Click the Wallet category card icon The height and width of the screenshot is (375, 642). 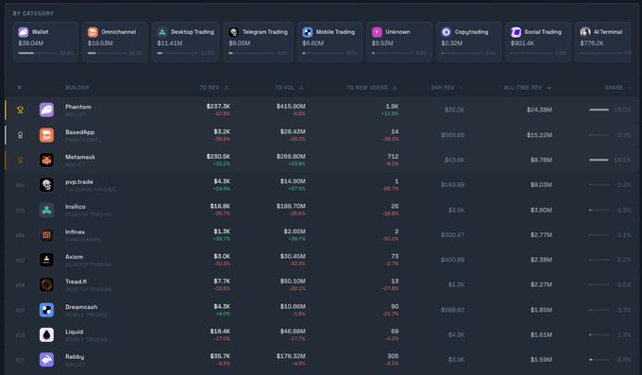point(24,32)
